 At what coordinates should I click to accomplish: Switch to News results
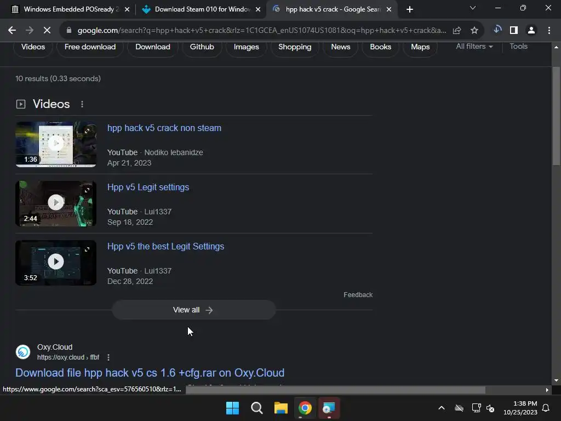[x=341, y=47]
